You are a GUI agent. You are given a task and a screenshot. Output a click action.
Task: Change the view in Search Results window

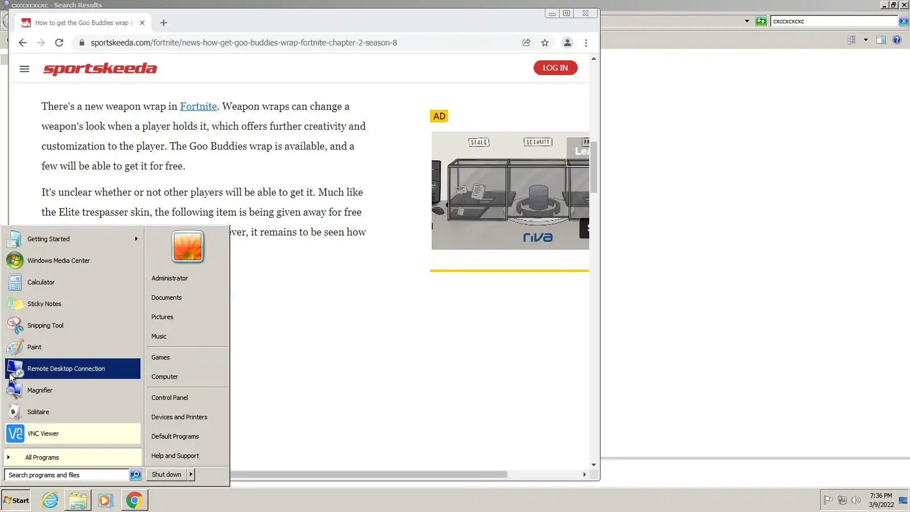pos(851,40)
